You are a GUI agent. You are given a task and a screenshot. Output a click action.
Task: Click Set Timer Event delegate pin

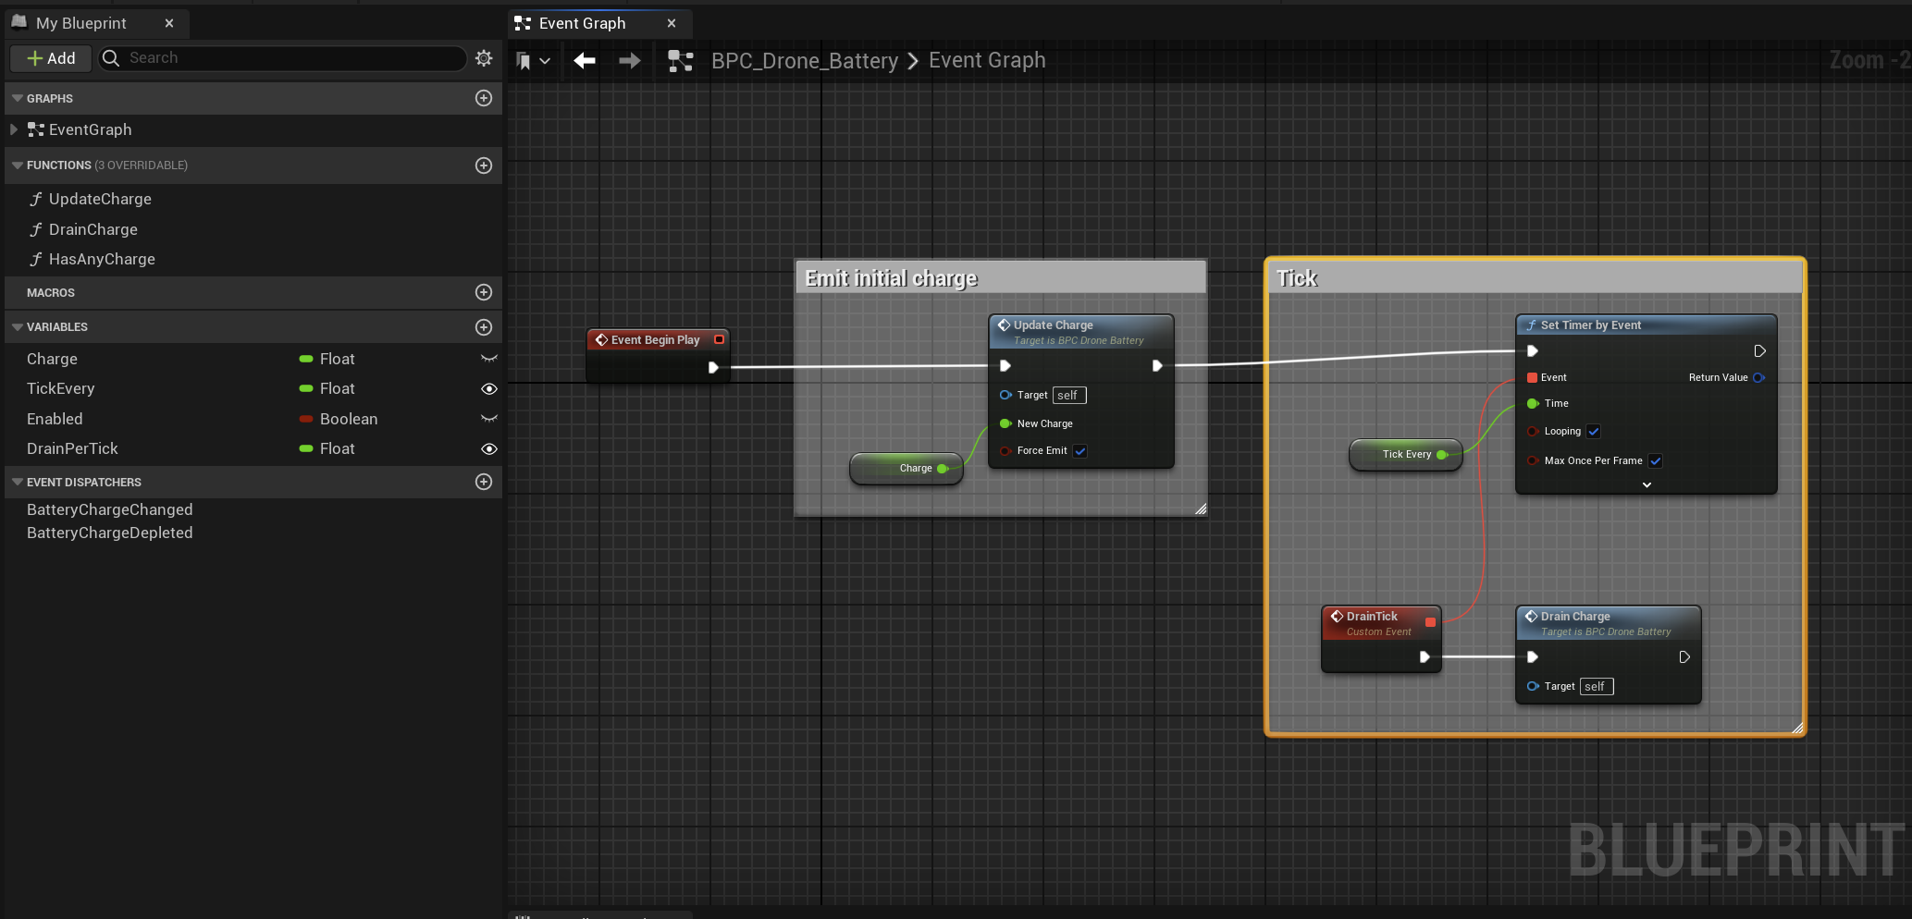[x=1533, y=377]
